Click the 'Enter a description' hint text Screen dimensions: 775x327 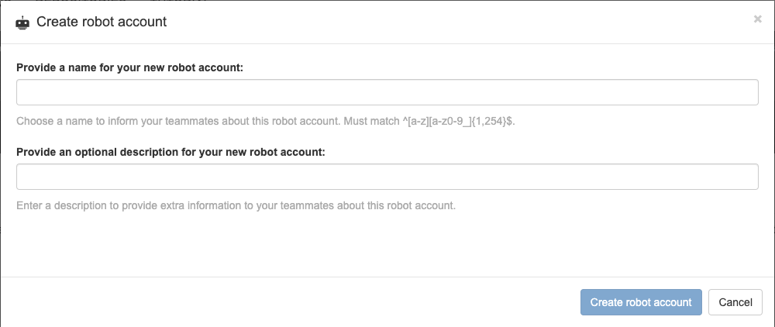(236, 205)
